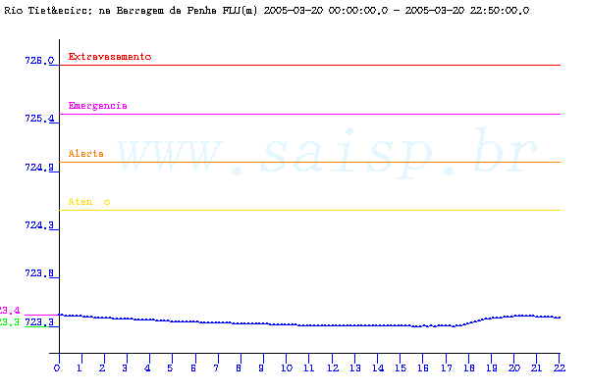Click the hour 2 label on x-axis
Screen dimensions: 589x392
[102, 368]
